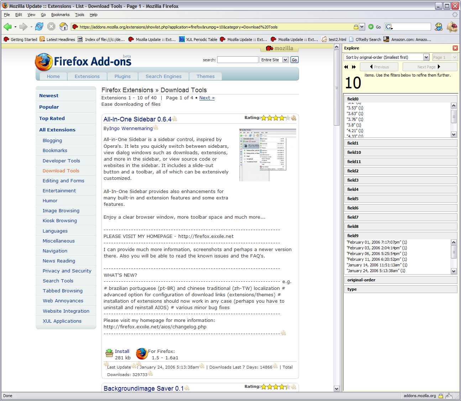Expand the original-order filter section

400,280
